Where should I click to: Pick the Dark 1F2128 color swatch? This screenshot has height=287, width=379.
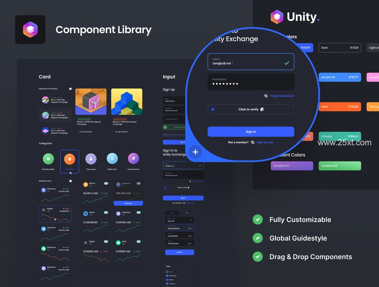[340, 48]
